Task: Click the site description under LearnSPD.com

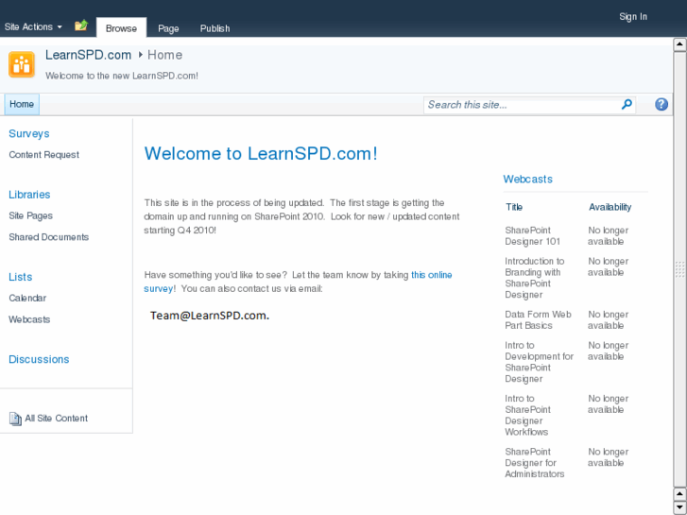Action: point(122,76)
